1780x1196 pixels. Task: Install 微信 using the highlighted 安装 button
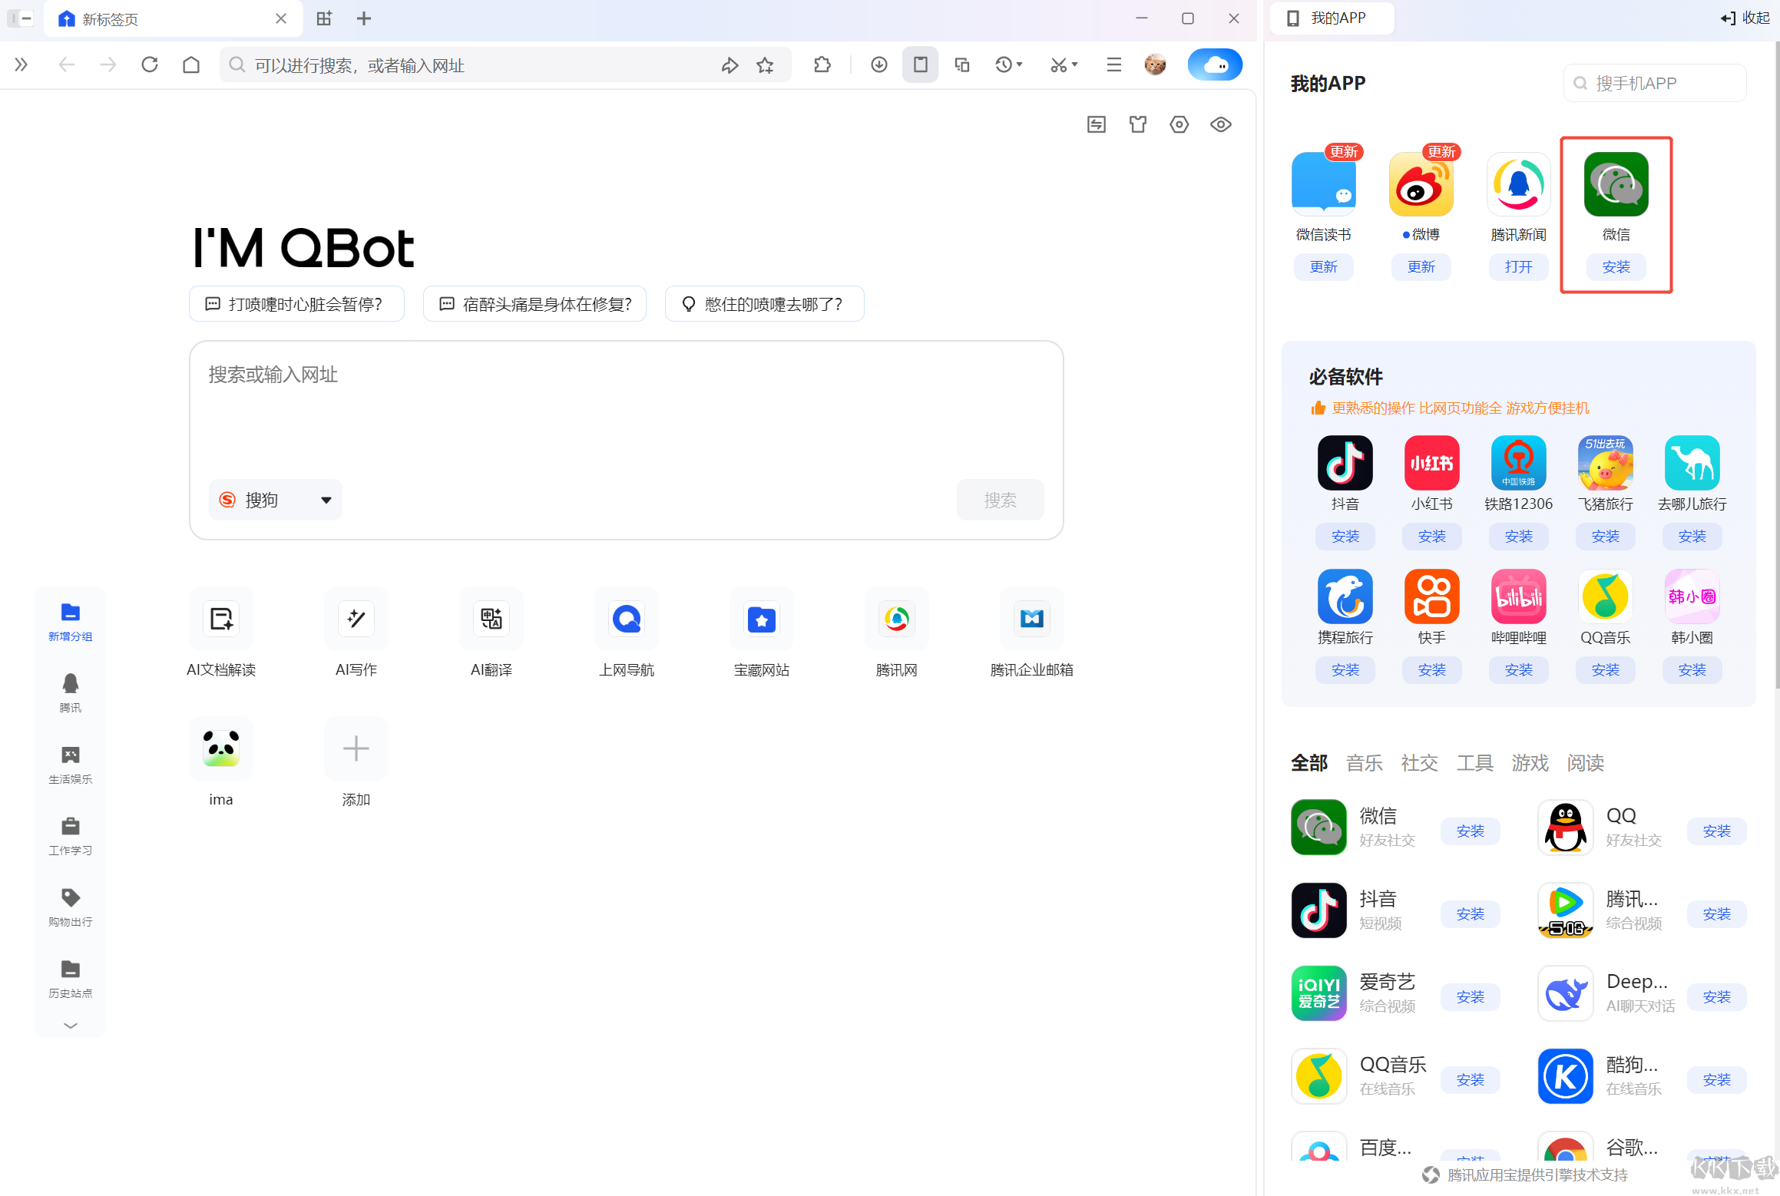tap(1616, 266)
